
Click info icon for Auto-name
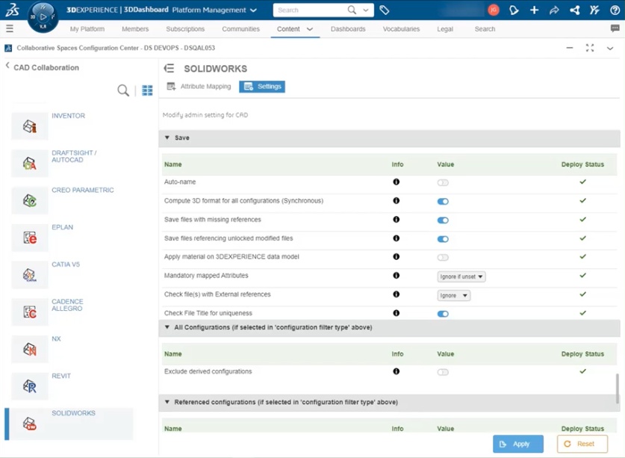click(397, 182)
